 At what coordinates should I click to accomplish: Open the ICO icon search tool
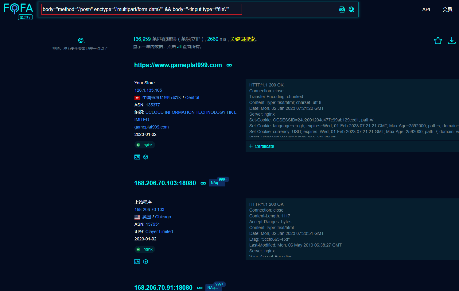(x=342, y=10)
